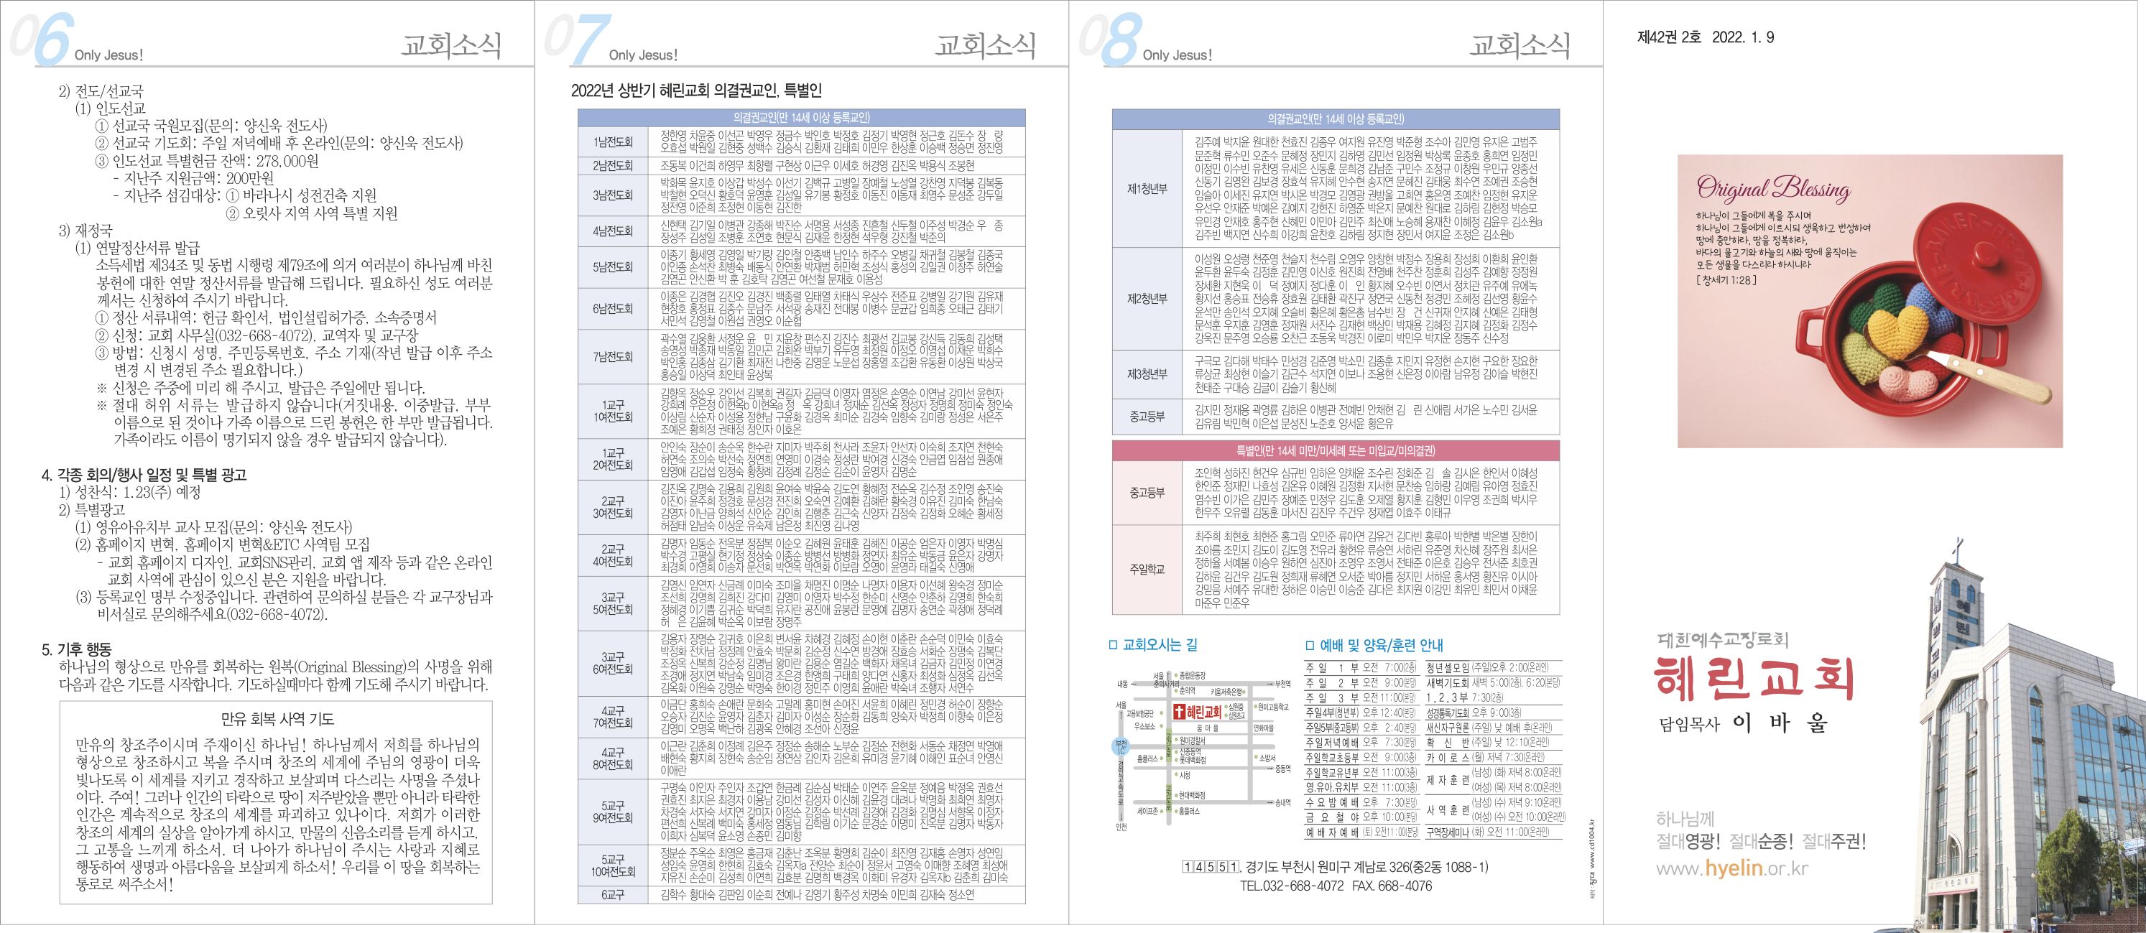Click the square bullet beside 예배 및 양육/훈련 안내

pyautogui.click(x=1310, y=646)
